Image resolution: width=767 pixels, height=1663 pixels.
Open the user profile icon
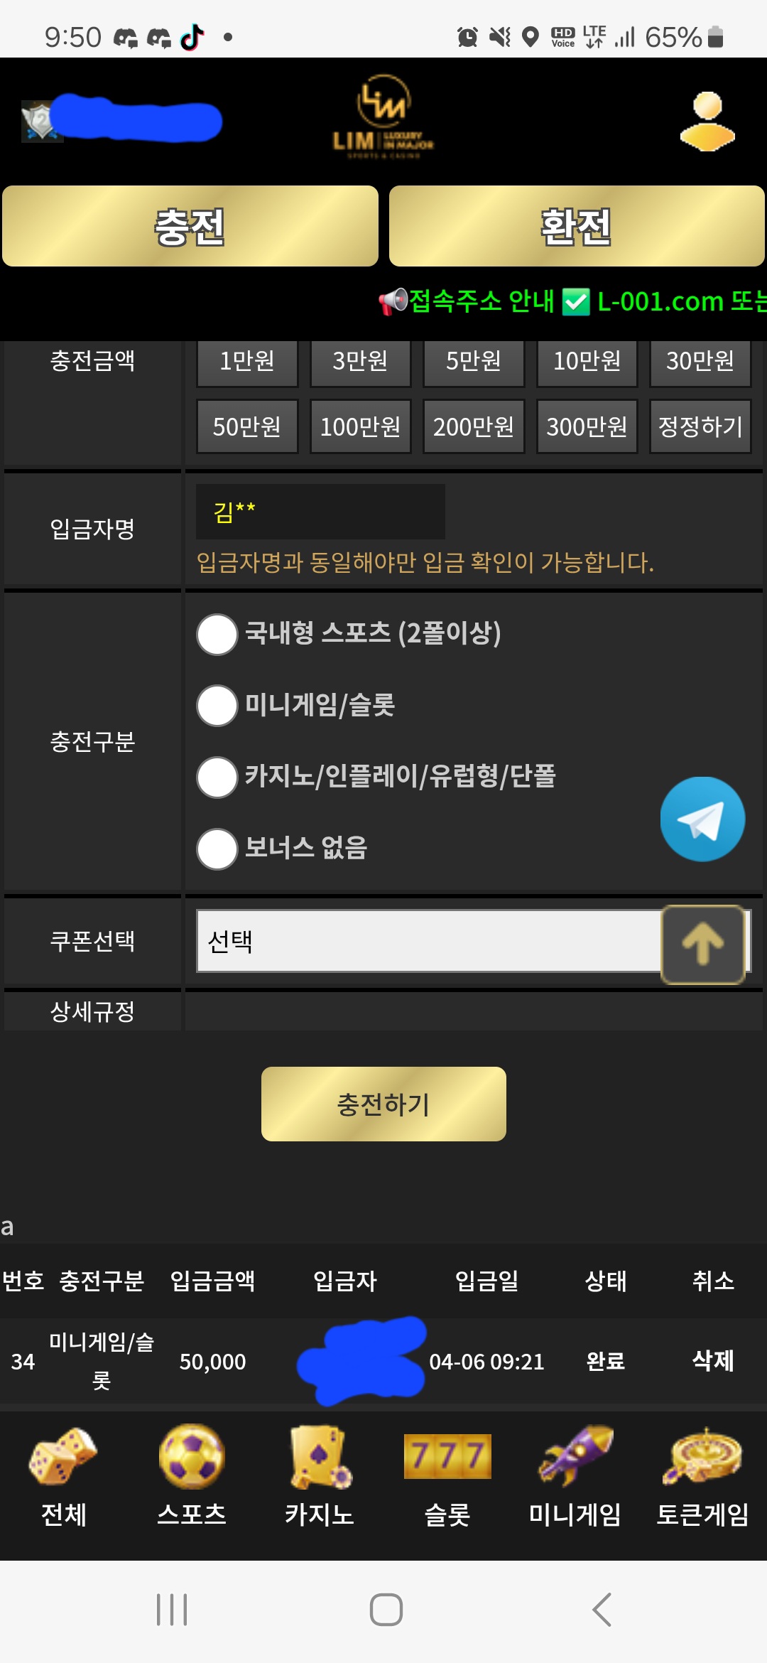click(x=707, y=122)
